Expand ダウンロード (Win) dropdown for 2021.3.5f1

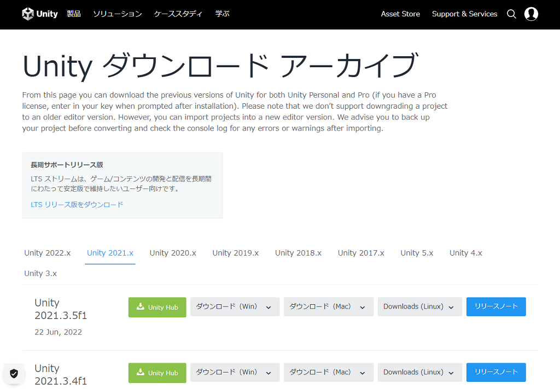pyautogui.click(x=235, y=307)
